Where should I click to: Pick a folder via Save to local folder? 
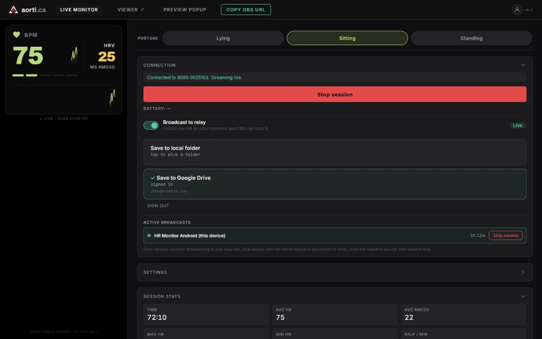coord(335,152)
